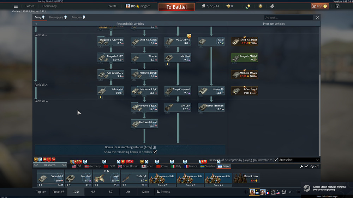Toggle helicopter research by ground vehicles checkbox
Screen dimensions: 353x198
[x=276, y=160]
